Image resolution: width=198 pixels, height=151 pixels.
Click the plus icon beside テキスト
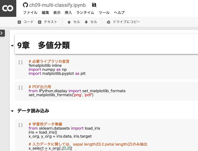tap(40, 22)
